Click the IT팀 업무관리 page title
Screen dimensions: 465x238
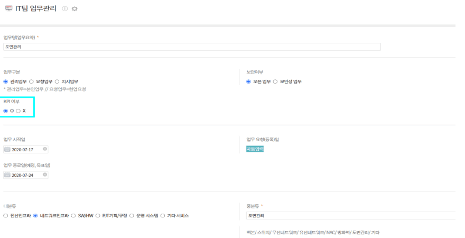[x=36, y=8]
